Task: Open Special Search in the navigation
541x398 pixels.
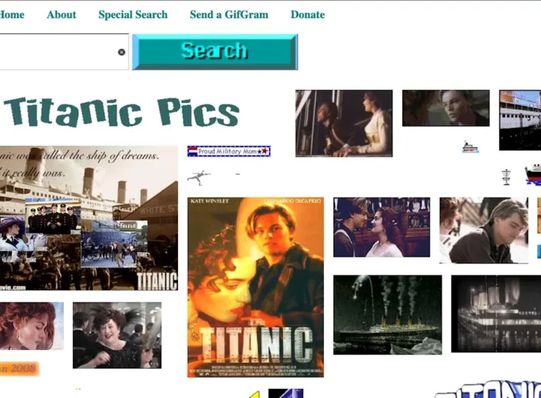Action: 133,14
